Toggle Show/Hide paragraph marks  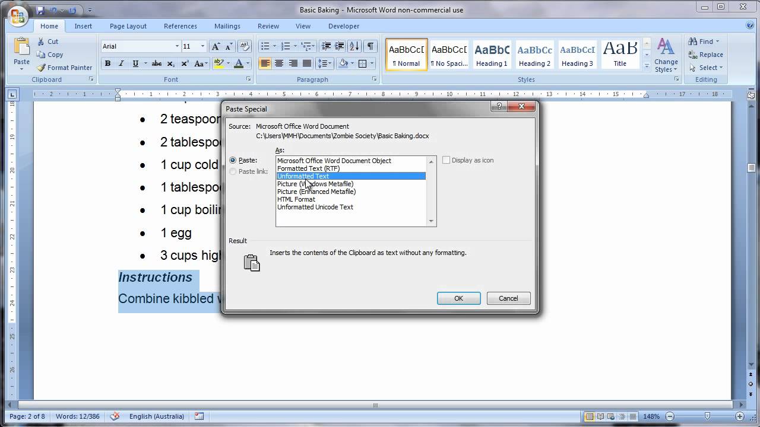(x=370, y=46)
